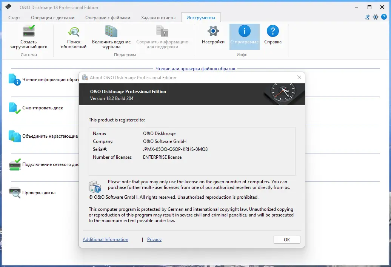Click the Privacy link in the dialog
The width and height of the screenshot is (391, 267).
(x=155, y=239)
